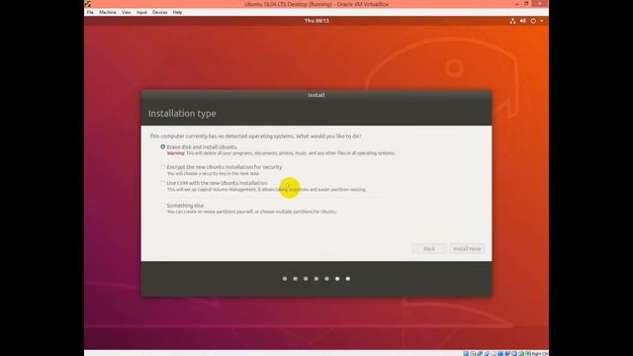
Task: Expand the system menu arrow in Ubuntu top bar
Action: coord(542,21)
